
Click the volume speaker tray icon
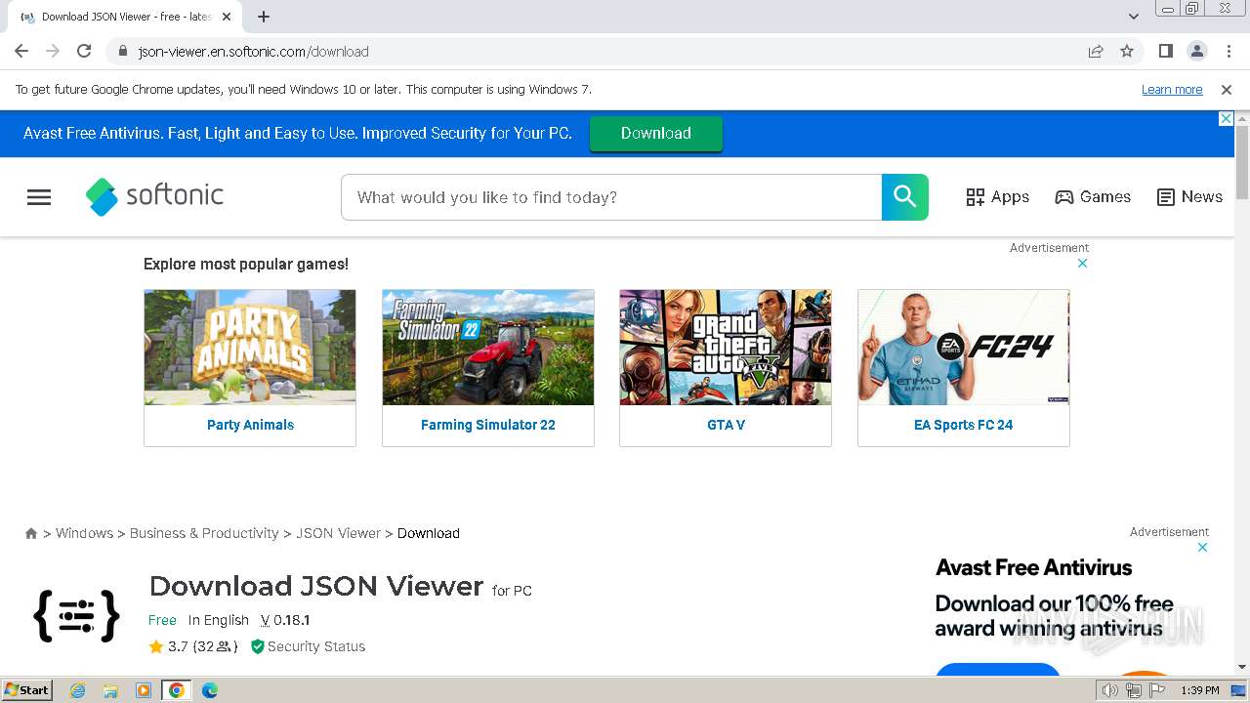click(1110, 690)
